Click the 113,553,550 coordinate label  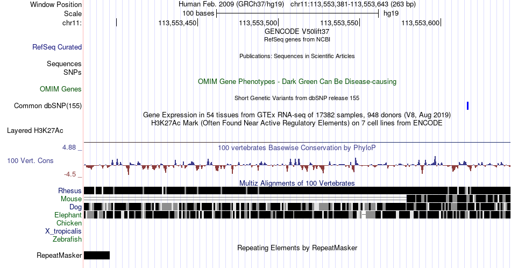click(x=339, y=23)
